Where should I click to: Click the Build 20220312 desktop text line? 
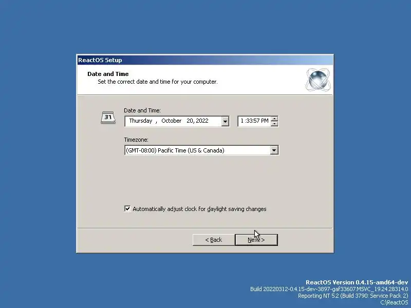[329, 289]
